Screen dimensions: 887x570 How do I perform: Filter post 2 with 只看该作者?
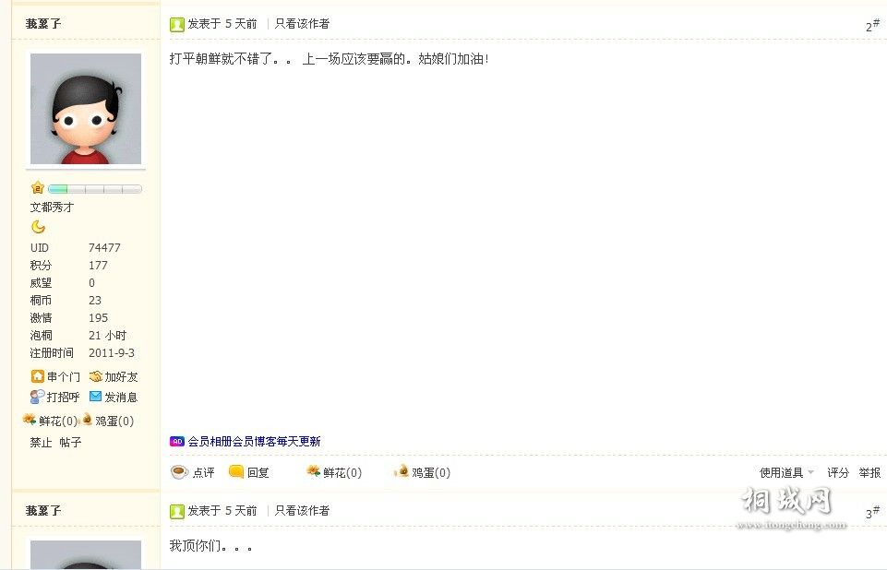tap(302, 24)
